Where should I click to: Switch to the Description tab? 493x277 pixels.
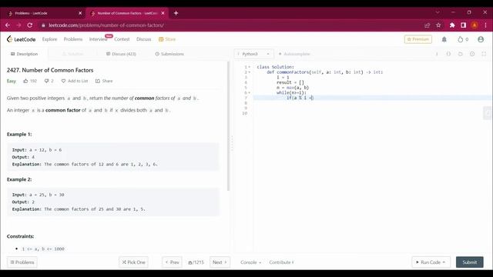click(24, 54)
